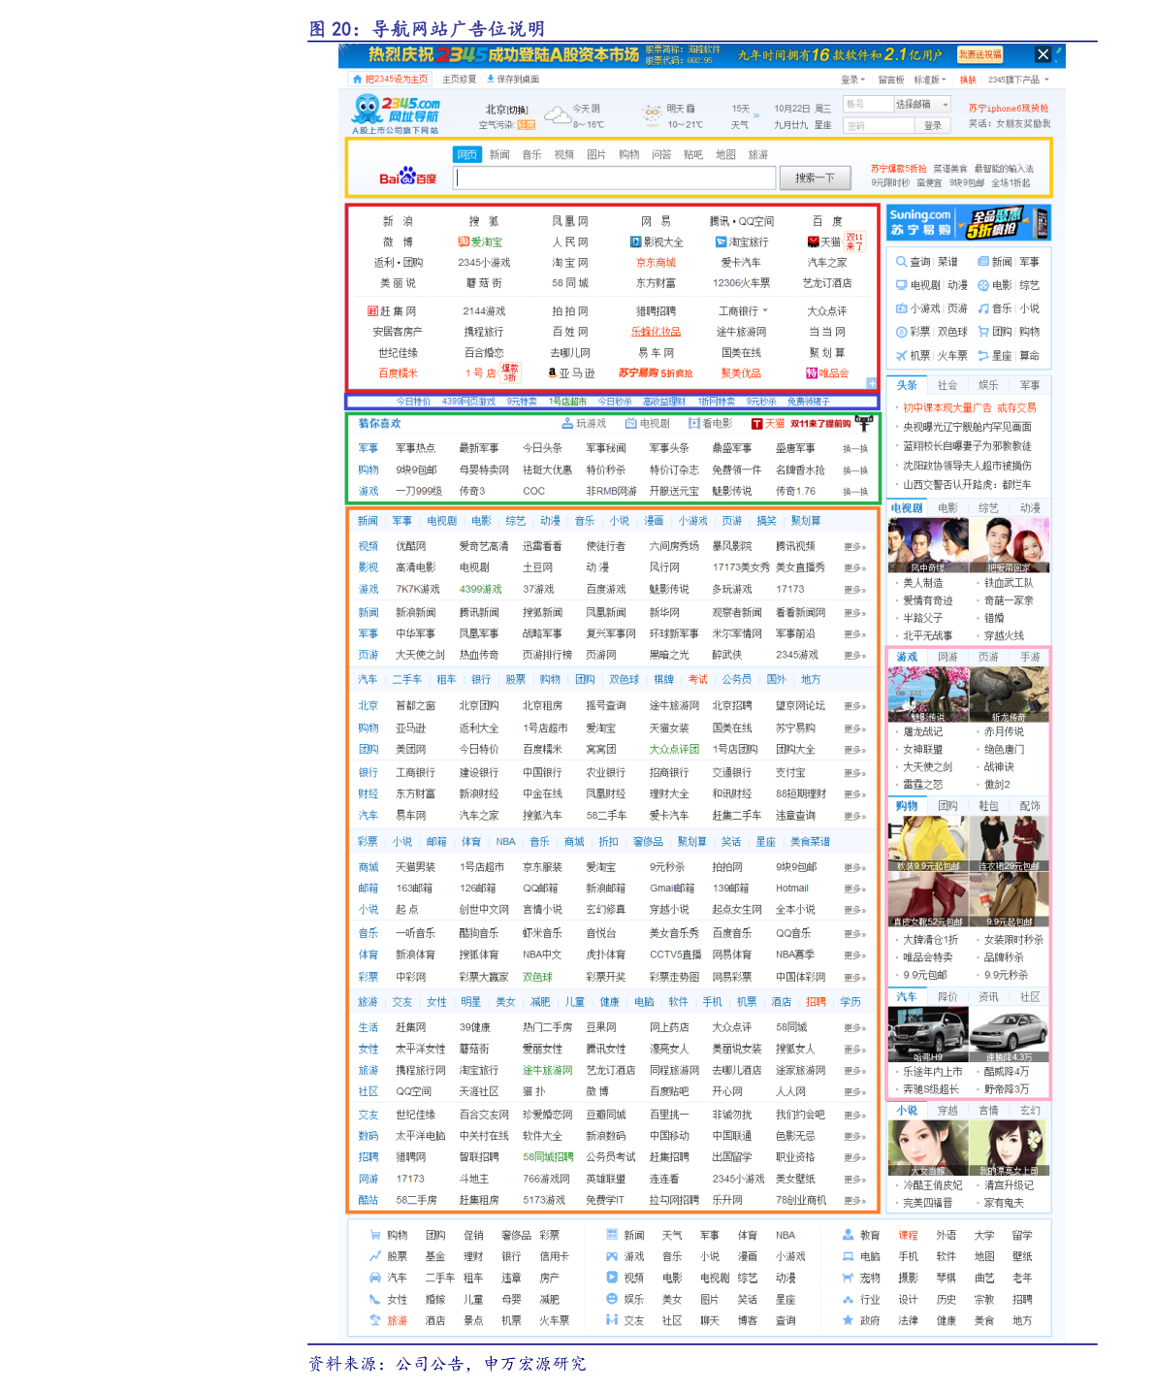Open the 新浪 link
Screen dimensions: 1155x1392
[398, 221]
